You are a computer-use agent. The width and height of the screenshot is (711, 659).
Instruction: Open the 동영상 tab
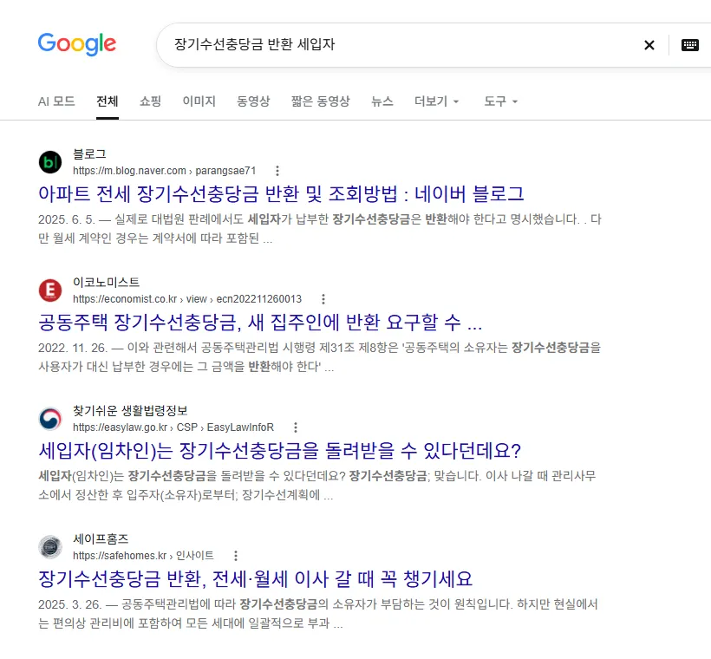[253, 101]
